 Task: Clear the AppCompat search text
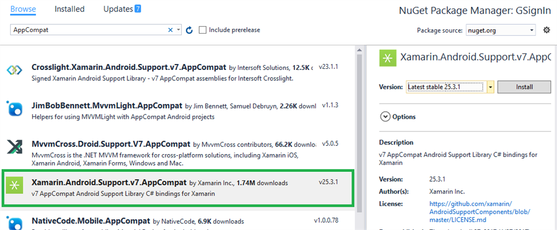(x=171, y=30)
